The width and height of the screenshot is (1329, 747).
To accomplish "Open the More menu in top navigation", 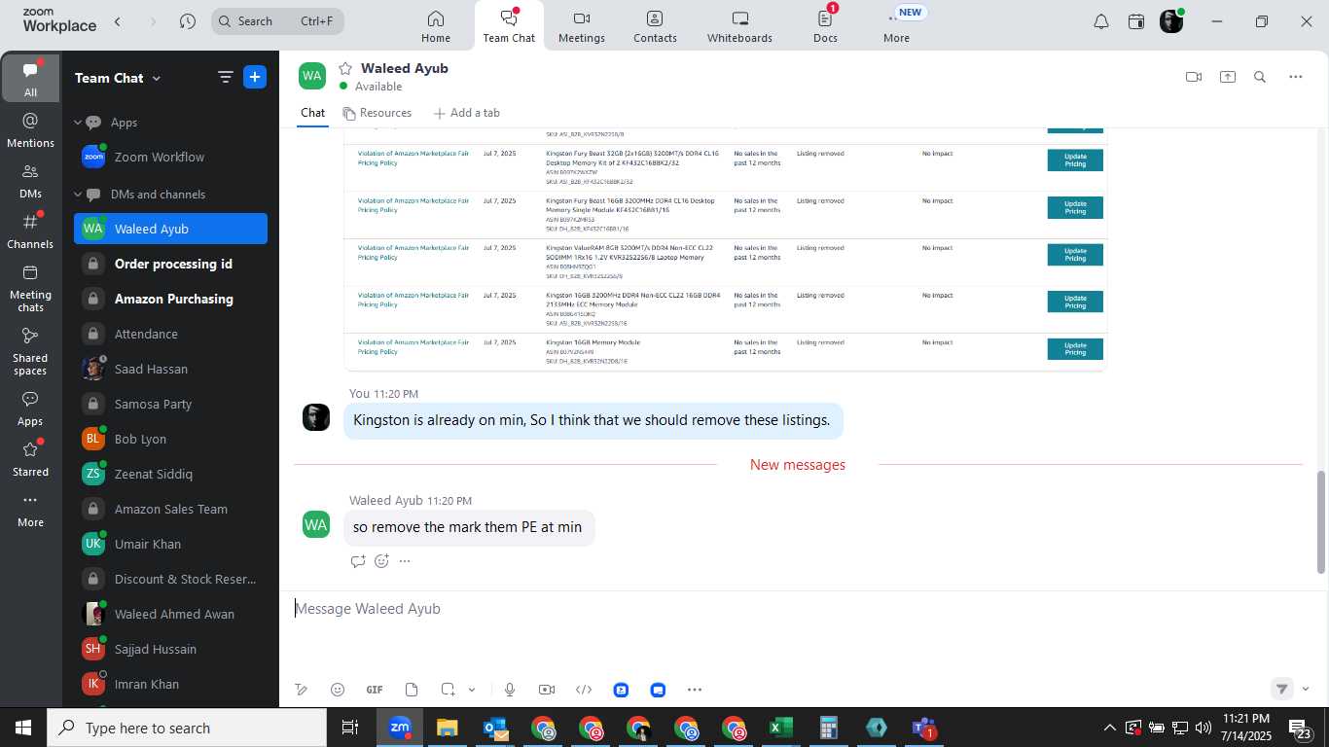I will pos(896,26).
